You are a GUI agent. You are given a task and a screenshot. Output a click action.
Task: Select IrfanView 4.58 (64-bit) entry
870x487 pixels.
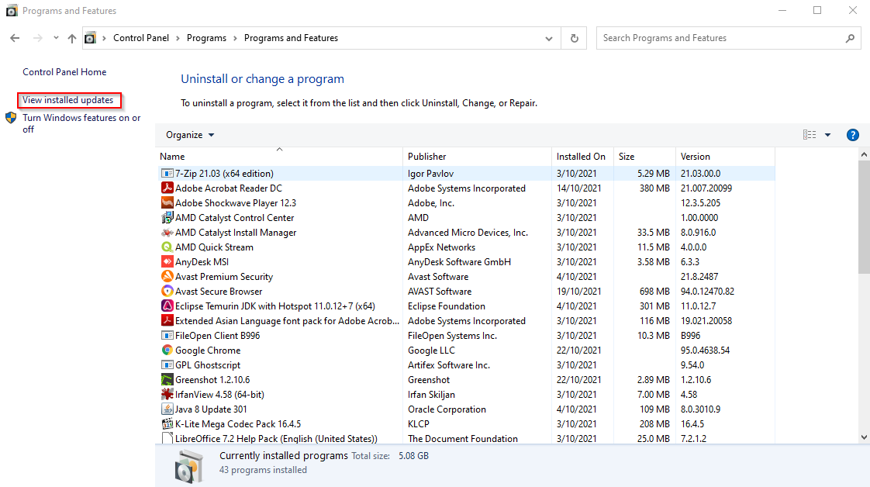pyautogui.click(x=219, y=395)
